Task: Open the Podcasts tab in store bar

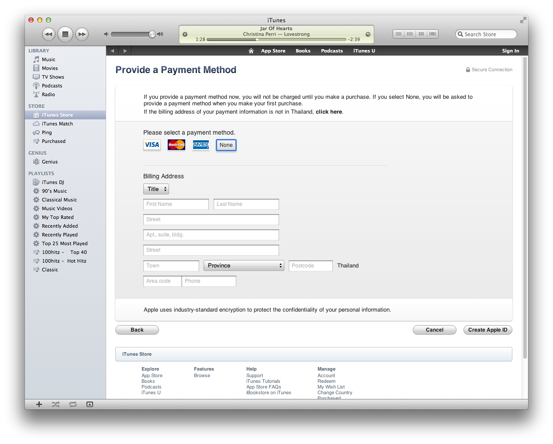Action: [x=332, y=51]
